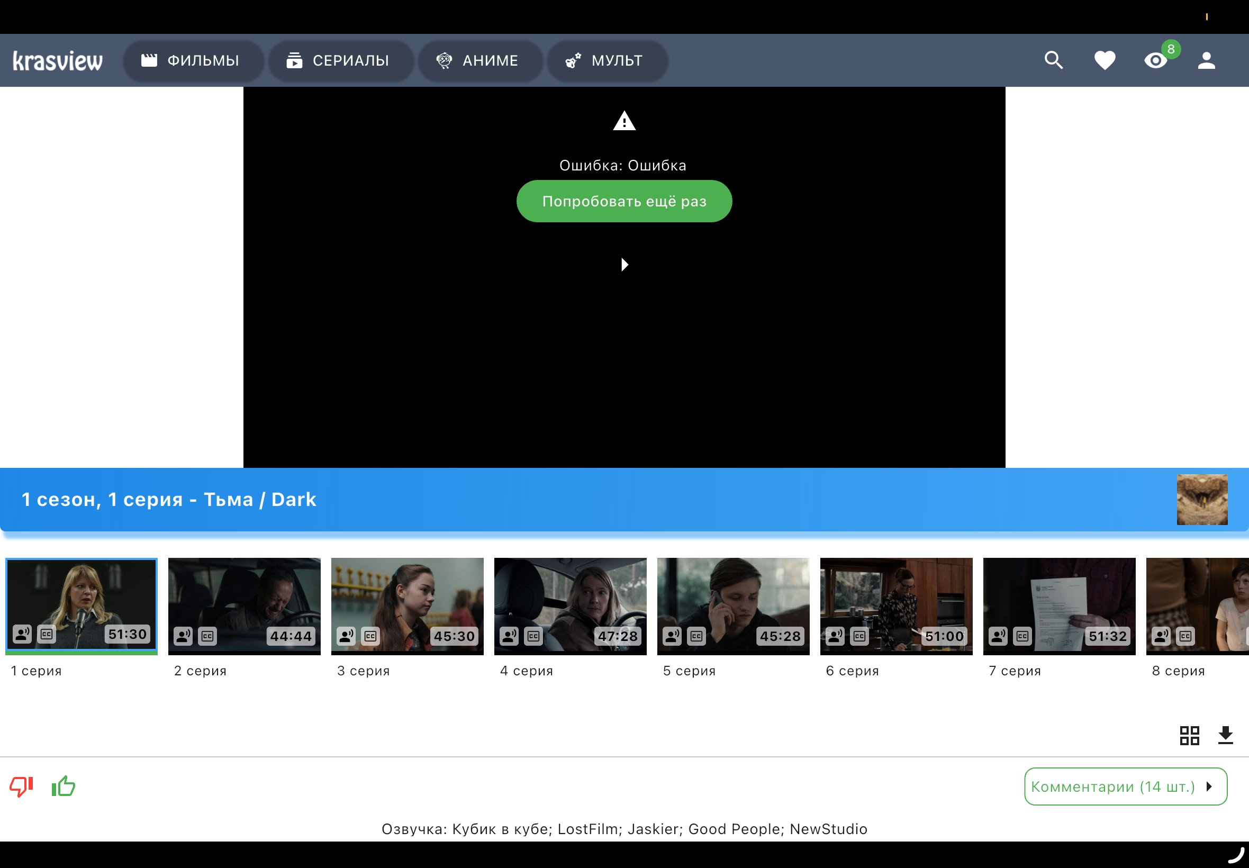The height and width of the screenshot is (868, 1249).
Task: Open the АНИМЕ section
Action: [478, 60]
